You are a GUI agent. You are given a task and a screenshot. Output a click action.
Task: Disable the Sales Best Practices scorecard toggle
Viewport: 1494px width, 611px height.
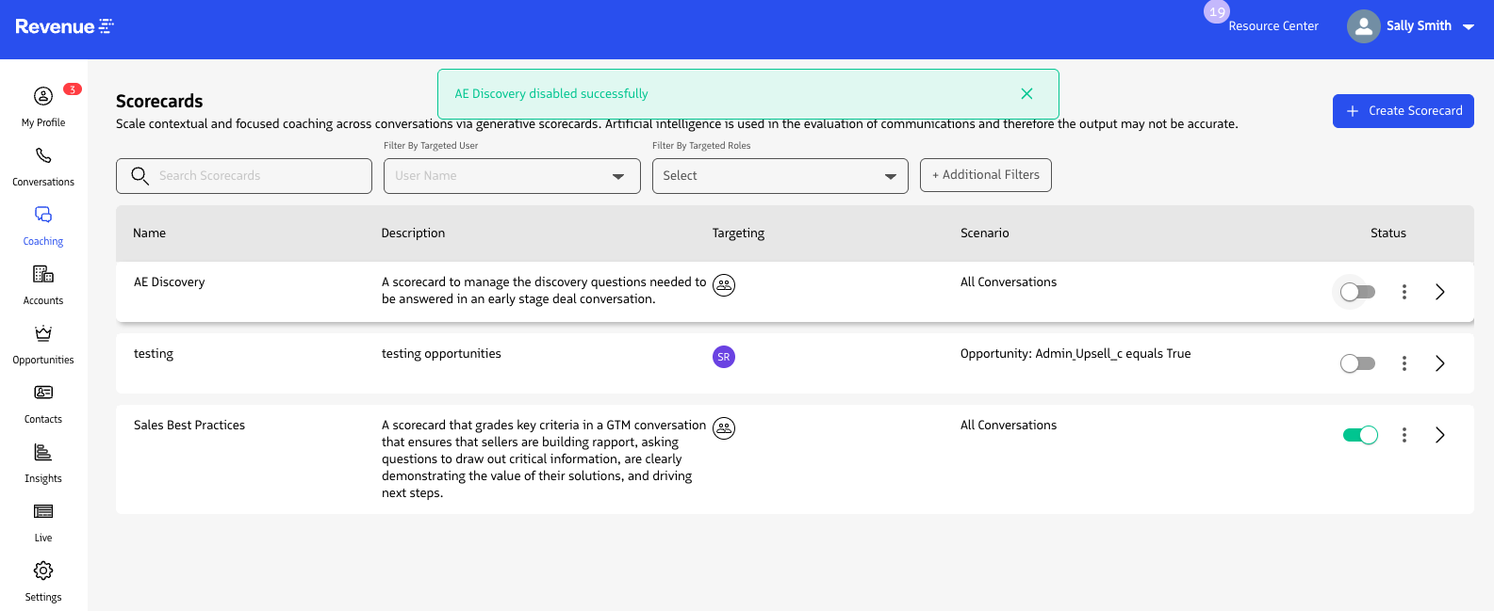pos(1359,435)
